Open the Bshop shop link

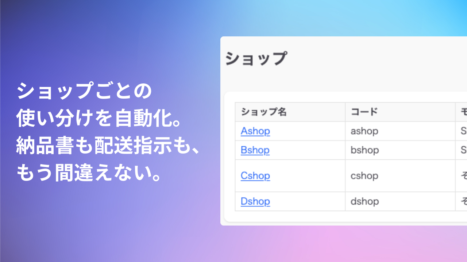coord(255,150)
